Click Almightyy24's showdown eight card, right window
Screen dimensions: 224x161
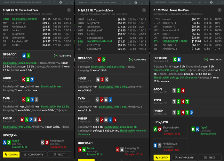(155, 146)
